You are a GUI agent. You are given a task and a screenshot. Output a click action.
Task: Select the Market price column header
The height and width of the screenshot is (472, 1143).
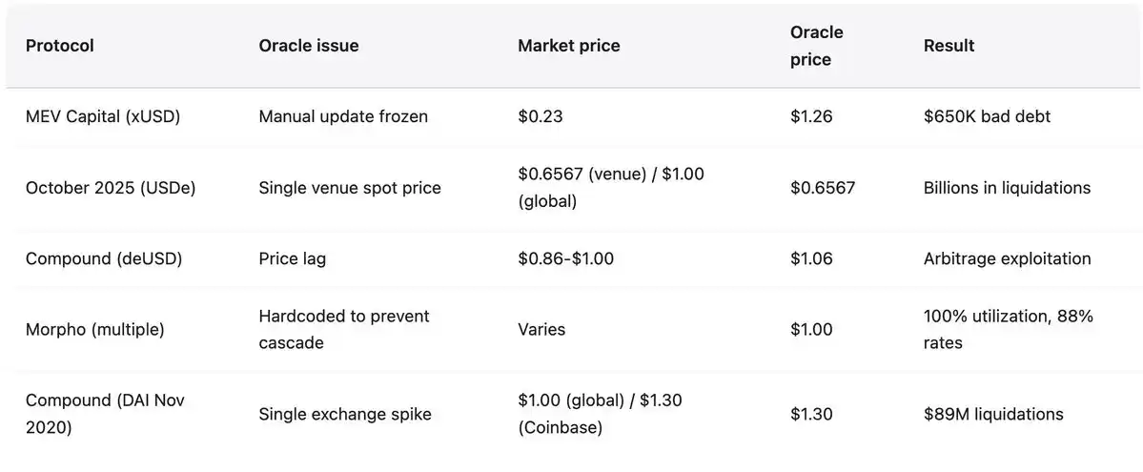(569, 46)
